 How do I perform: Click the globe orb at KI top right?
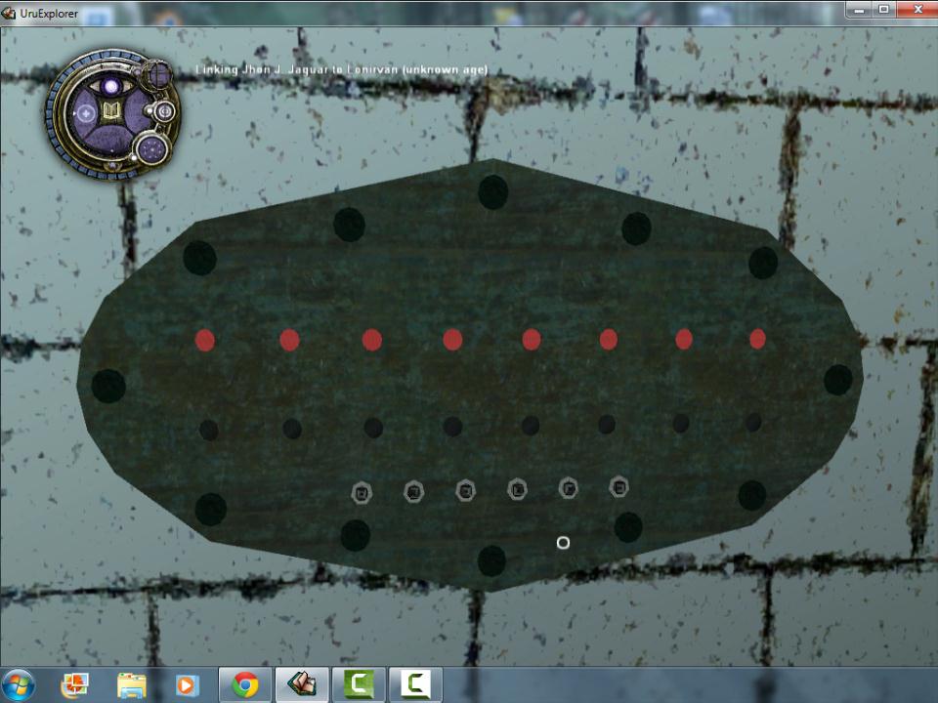(x=158, y=74)
